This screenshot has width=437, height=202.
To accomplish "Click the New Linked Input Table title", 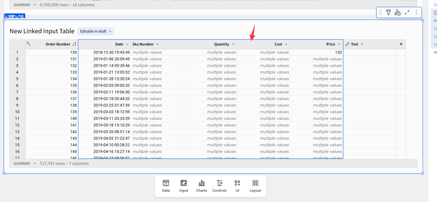I will (x=42, y=31).
